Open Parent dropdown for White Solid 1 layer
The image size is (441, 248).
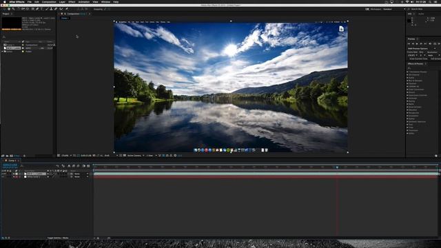click(81, 177)
